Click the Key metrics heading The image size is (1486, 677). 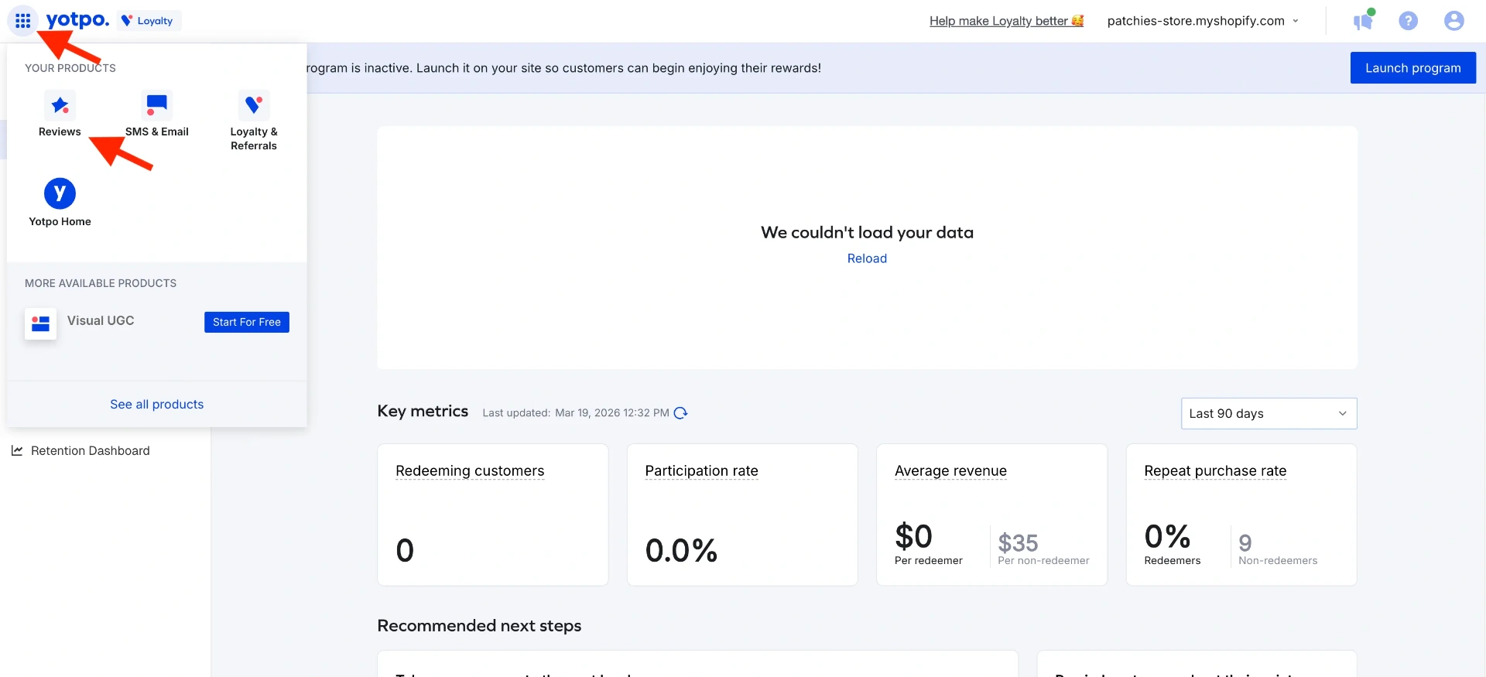click(x=423, y=412)
